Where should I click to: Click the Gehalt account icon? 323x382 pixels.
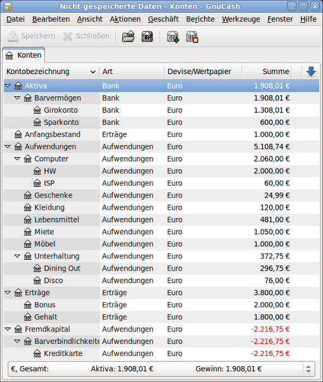point(27,317)
